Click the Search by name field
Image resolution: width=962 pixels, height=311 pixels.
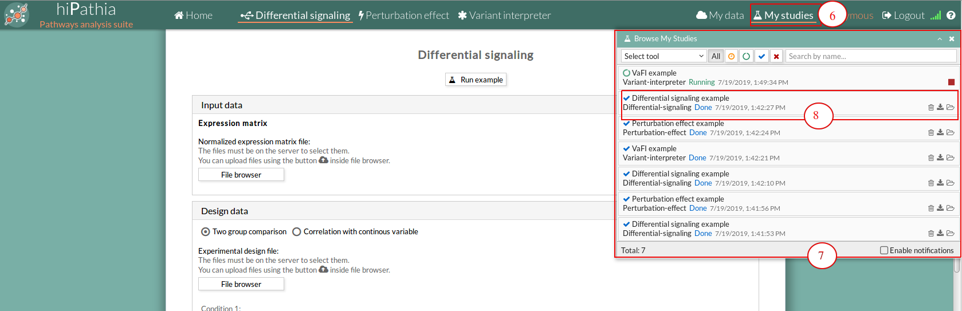pyautogui.click(x=870, y=56)
